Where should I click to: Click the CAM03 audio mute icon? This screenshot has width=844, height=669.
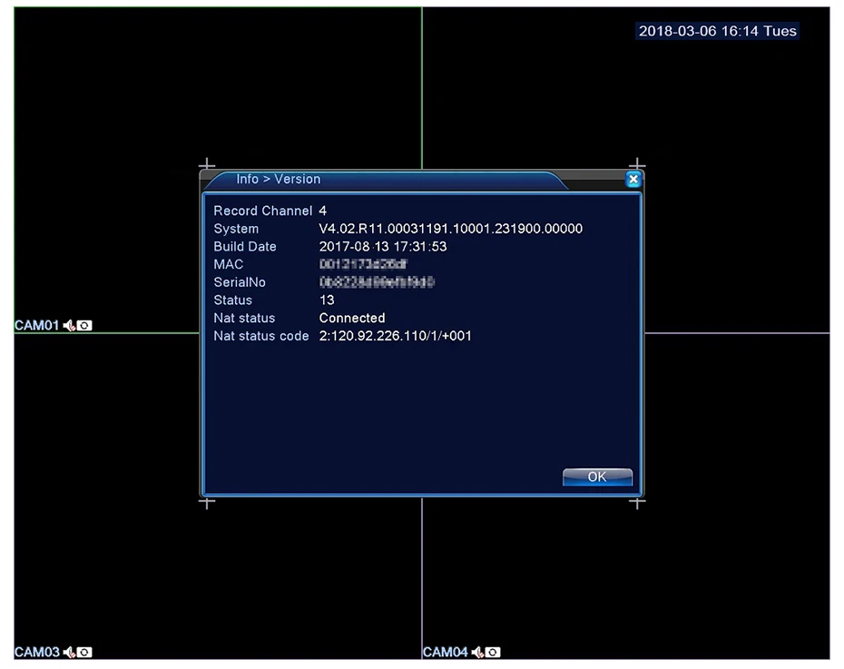(x=69, y=653)
